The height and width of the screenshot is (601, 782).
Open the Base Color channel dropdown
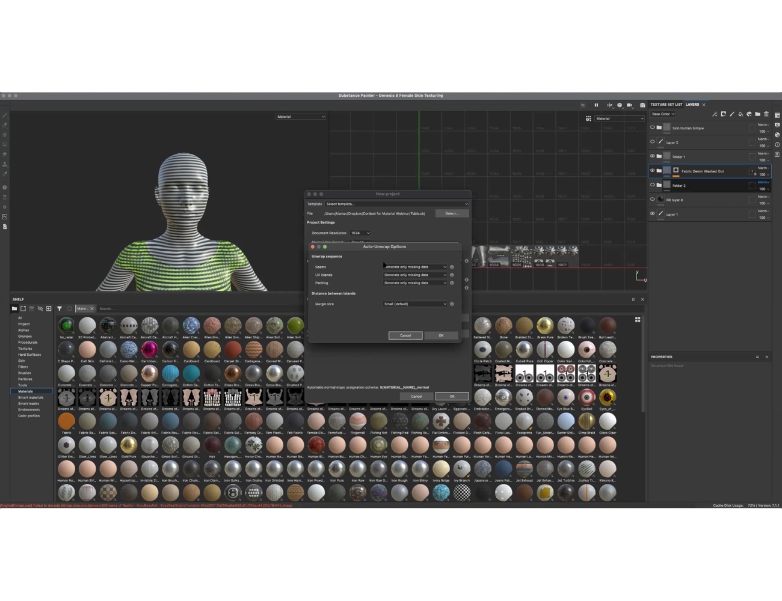click(663, 114)
